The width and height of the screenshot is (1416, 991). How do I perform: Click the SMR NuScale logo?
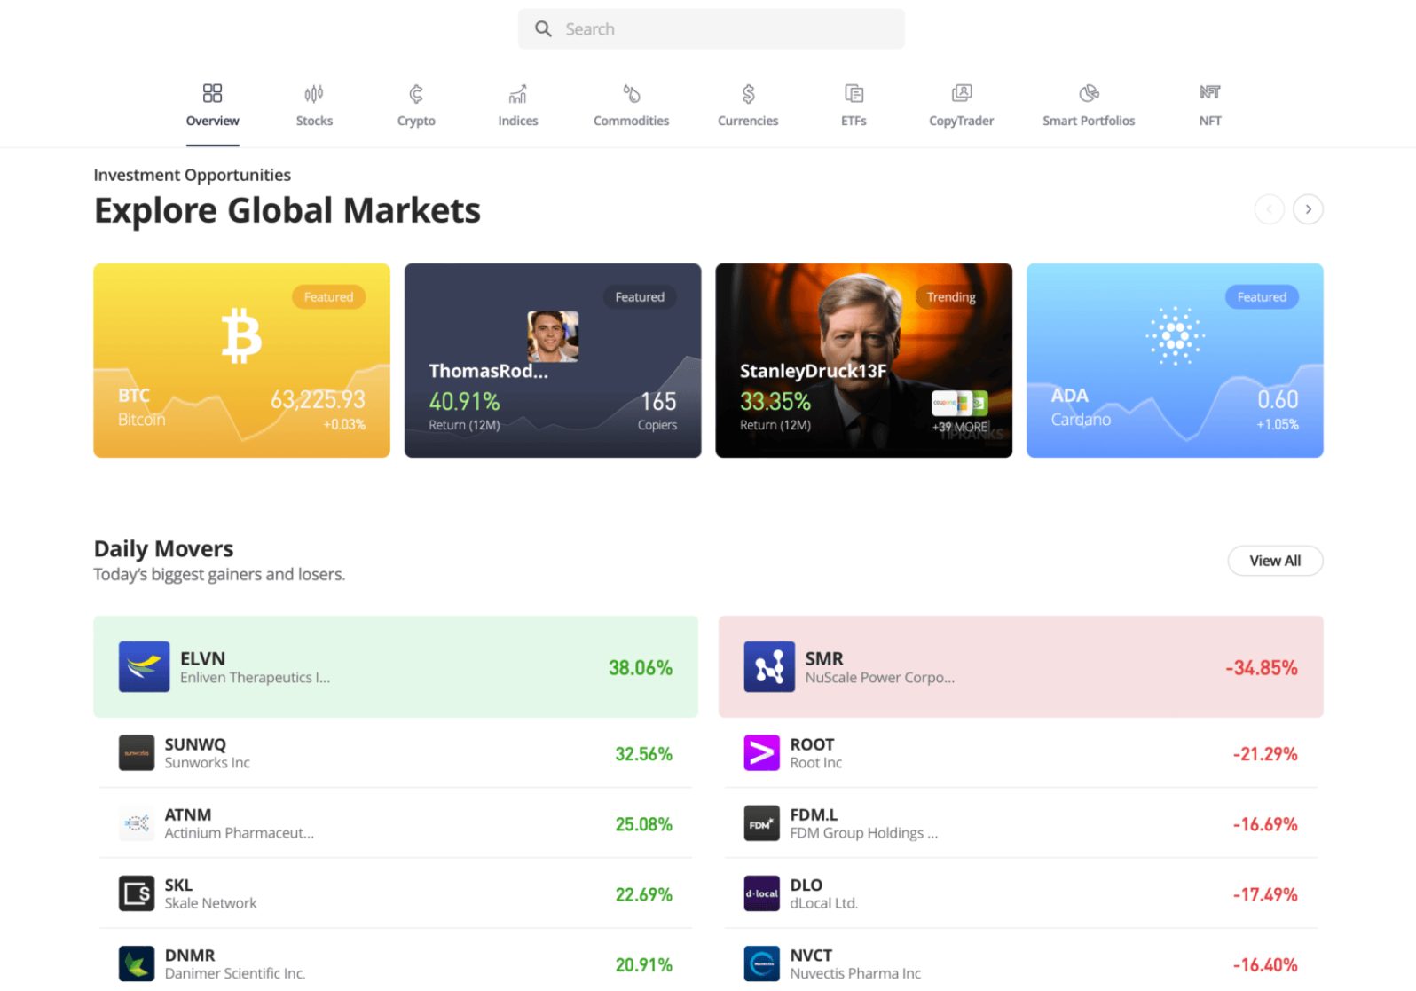pyautogui.click(x=768, y=667)
